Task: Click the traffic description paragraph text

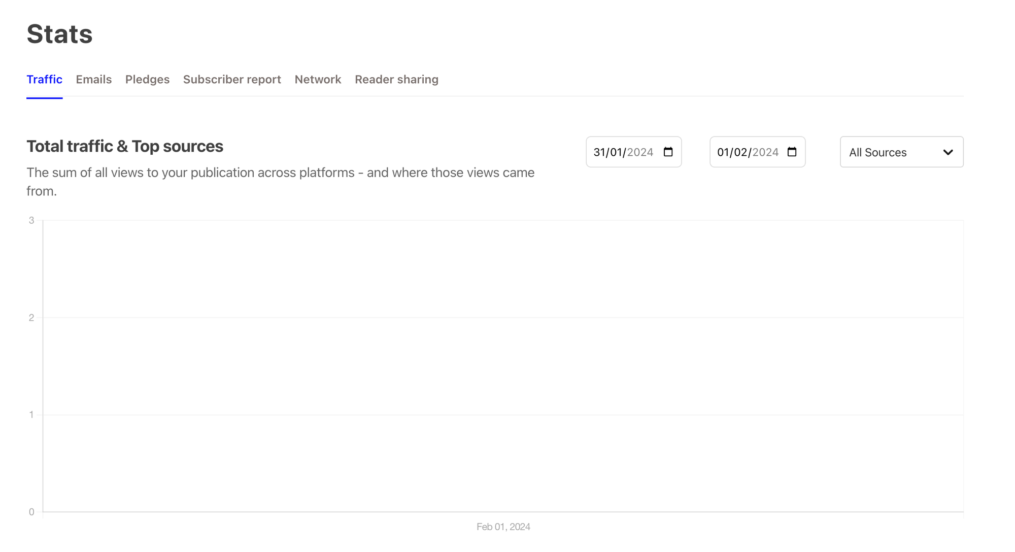Action: (x=280, y=173)
